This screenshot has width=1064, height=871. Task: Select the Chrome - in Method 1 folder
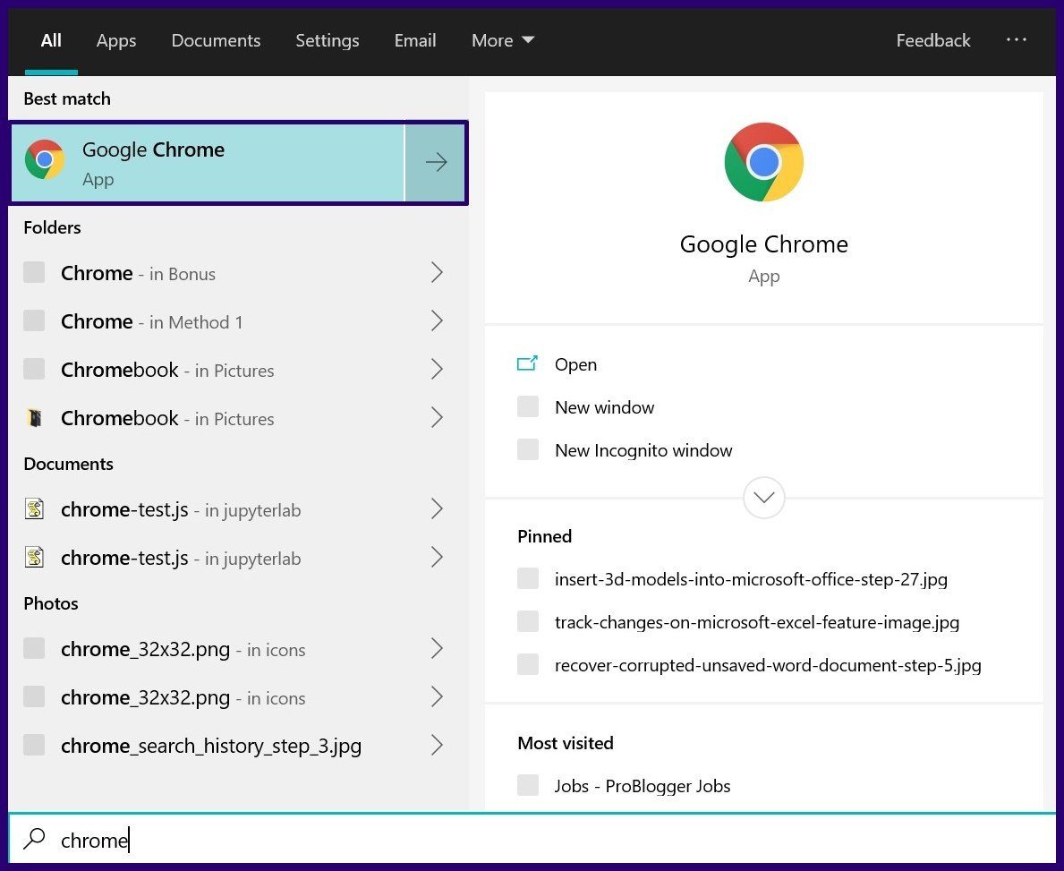coord(238,321)
